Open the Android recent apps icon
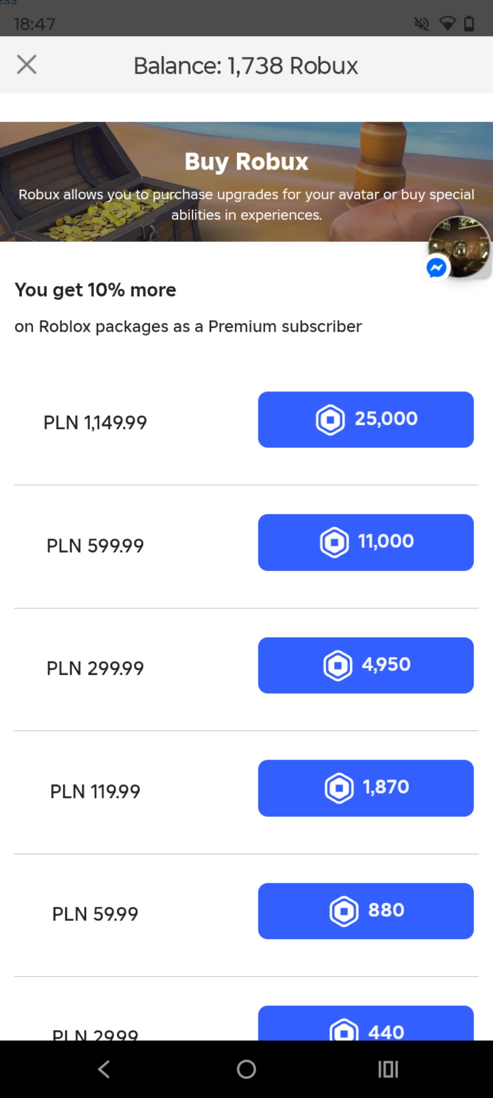The height and width of the screenshot is (1098, 493). click(388, 1069)
